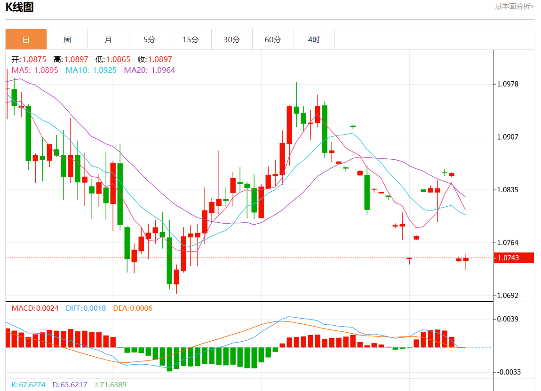This screenshot has height=391, width=541.
Task: Click the DEA 0.0006 value label
Action: 133,308
